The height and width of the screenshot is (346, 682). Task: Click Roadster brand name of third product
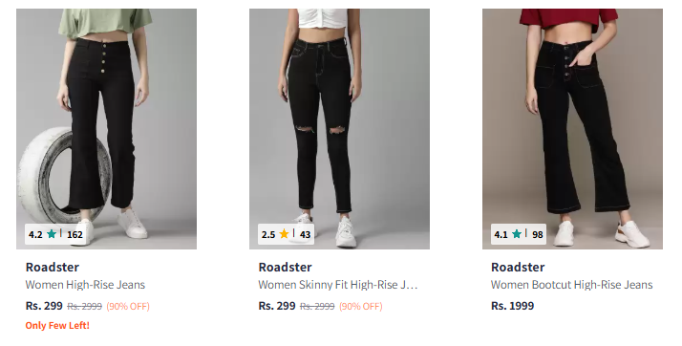click(x=518, y=267)
